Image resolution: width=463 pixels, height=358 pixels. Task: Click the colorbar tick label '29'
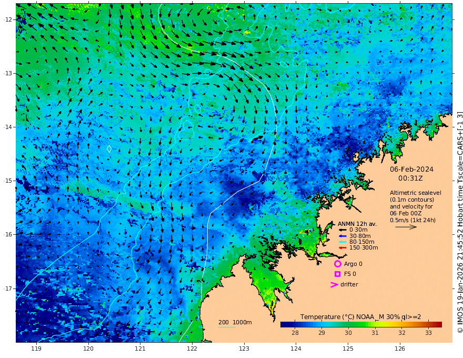(321, 333)
